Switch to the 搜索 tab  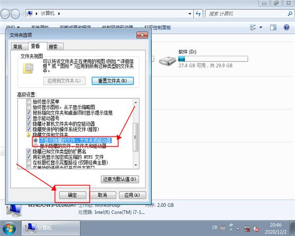53,47
